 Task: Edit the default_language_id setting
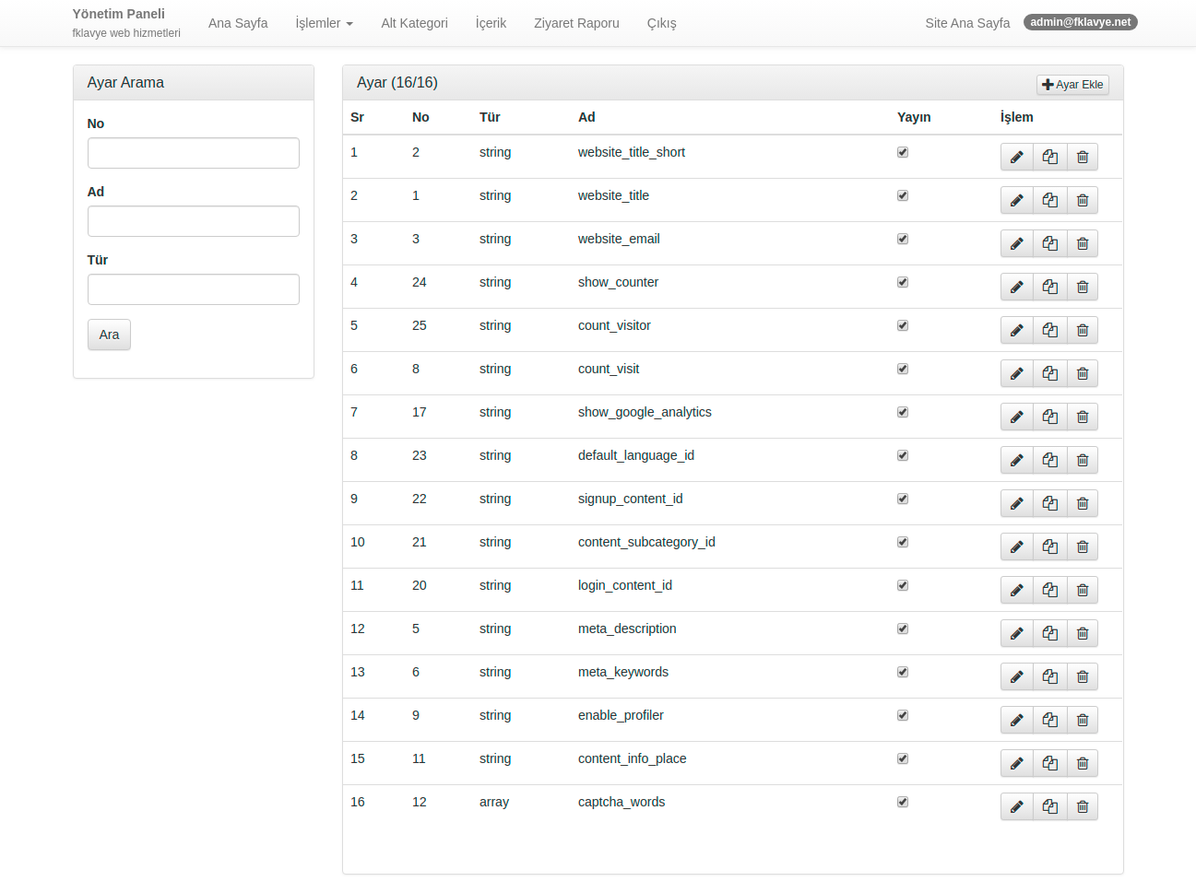tap(1016, 460)
